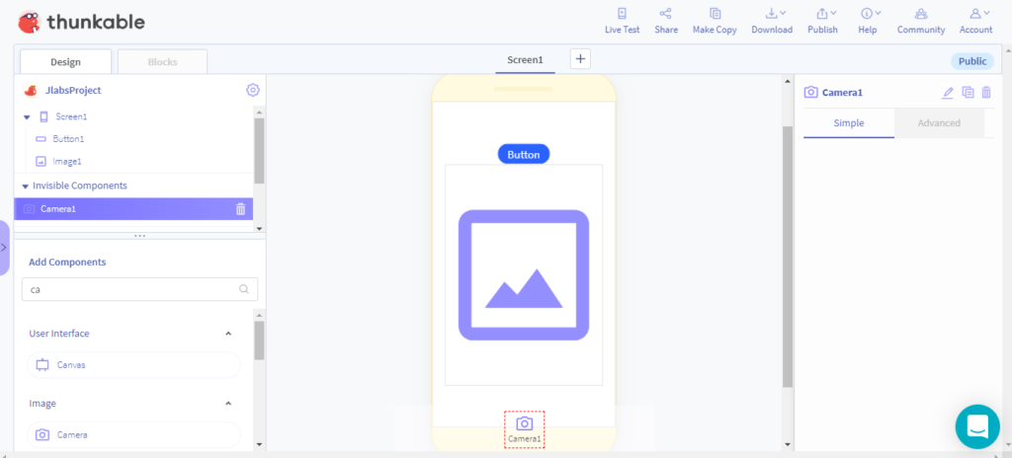This screenshot has width=1012, height=458.
Task: Switch to the Design tab
Action: [66, 62]
